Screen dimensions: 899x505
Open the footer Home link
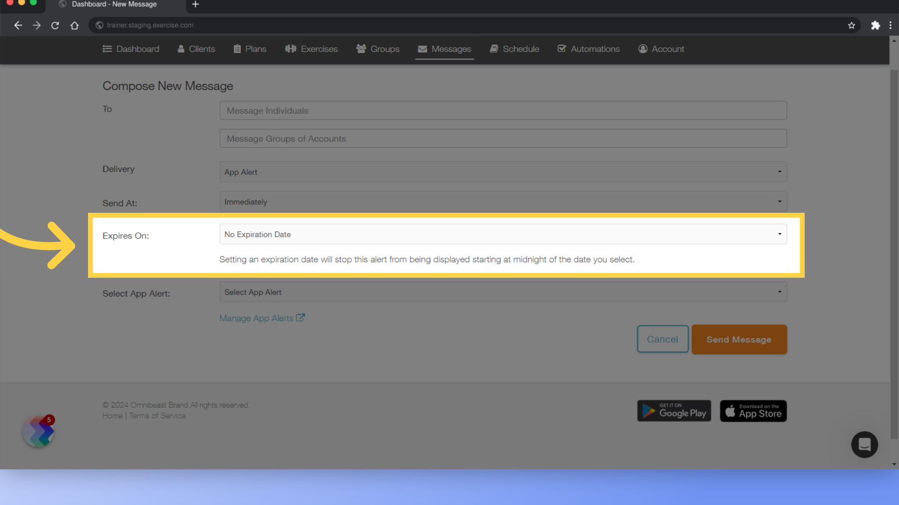point(112,416)
